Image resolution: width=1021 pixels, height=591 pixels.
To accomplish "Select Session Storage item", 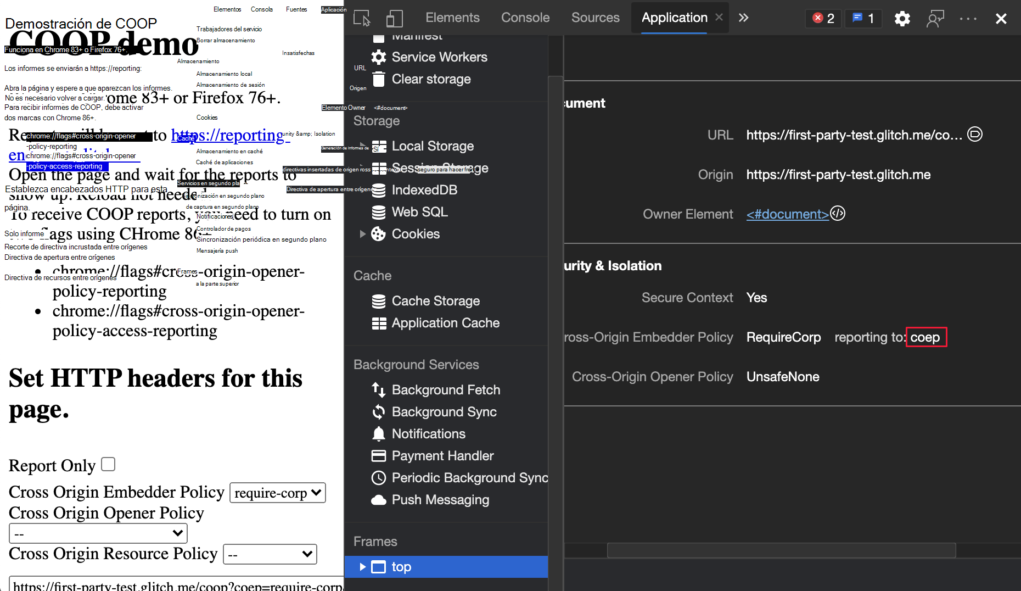I will [440, 168].
